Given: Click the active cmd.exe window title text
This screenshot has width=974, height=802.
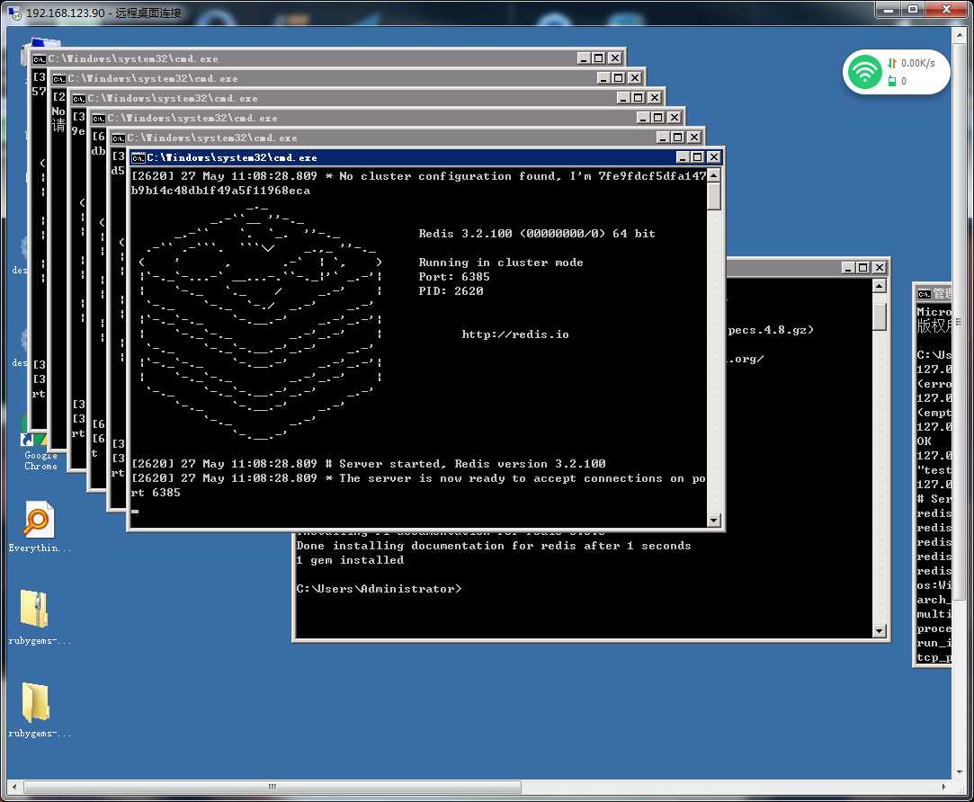Looking at the screenshot, I should point(232,157).
